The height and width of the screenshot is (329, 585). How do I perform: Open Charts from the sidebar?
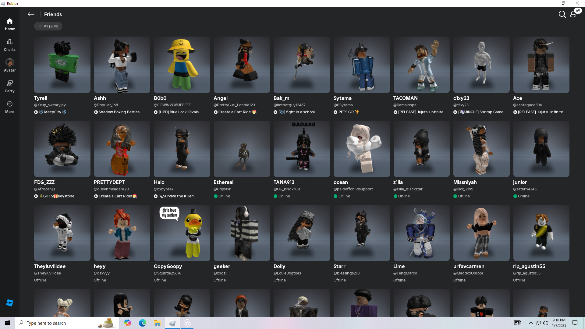10,45
